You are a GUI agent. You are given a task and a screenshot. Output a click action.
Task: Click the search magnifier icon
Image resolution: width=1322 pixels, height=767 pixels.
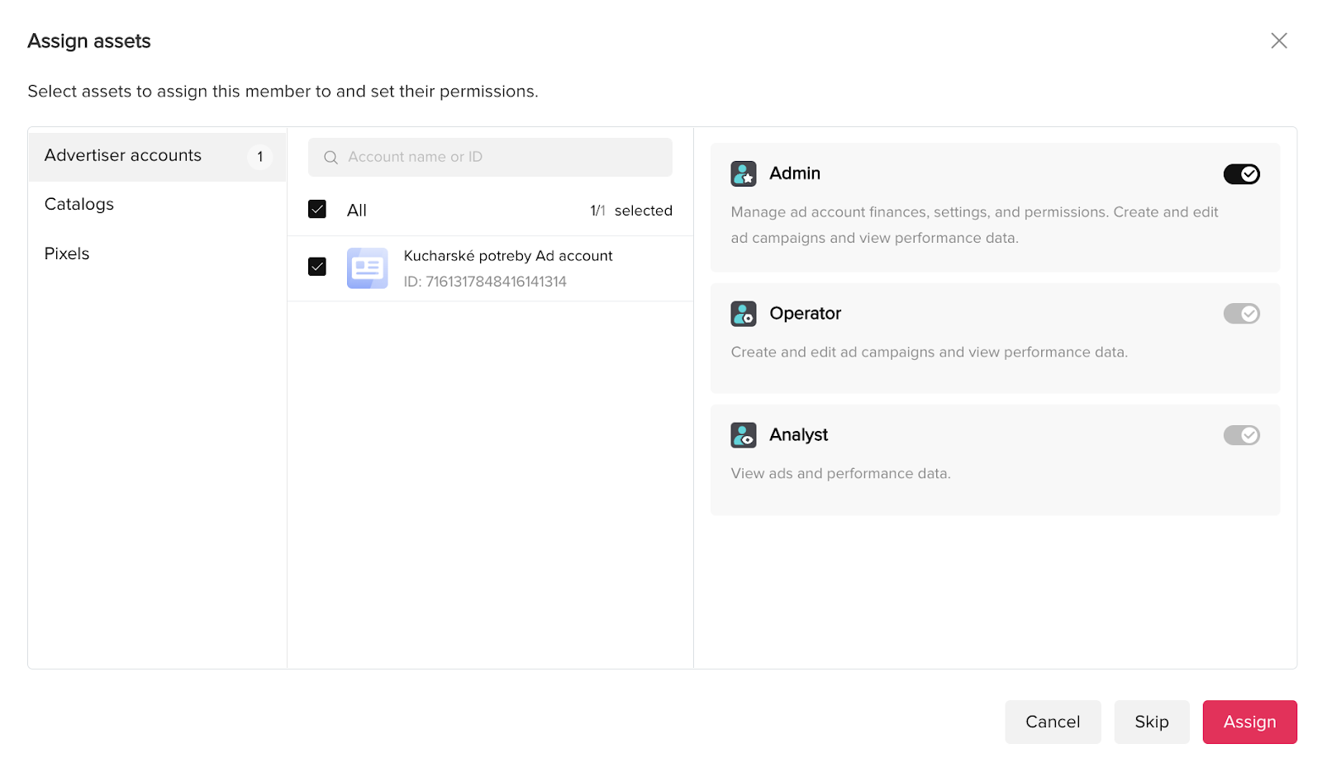(330, 157)
